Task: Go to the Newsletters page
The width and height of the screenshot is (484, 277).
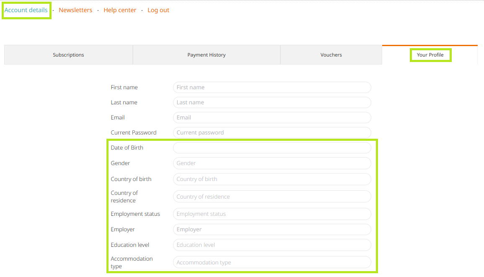Action: [x=75, y=10]
